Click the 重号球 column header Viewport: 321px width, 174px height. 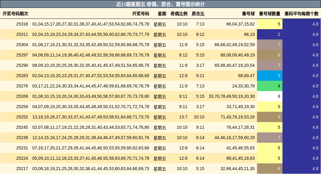248,14
